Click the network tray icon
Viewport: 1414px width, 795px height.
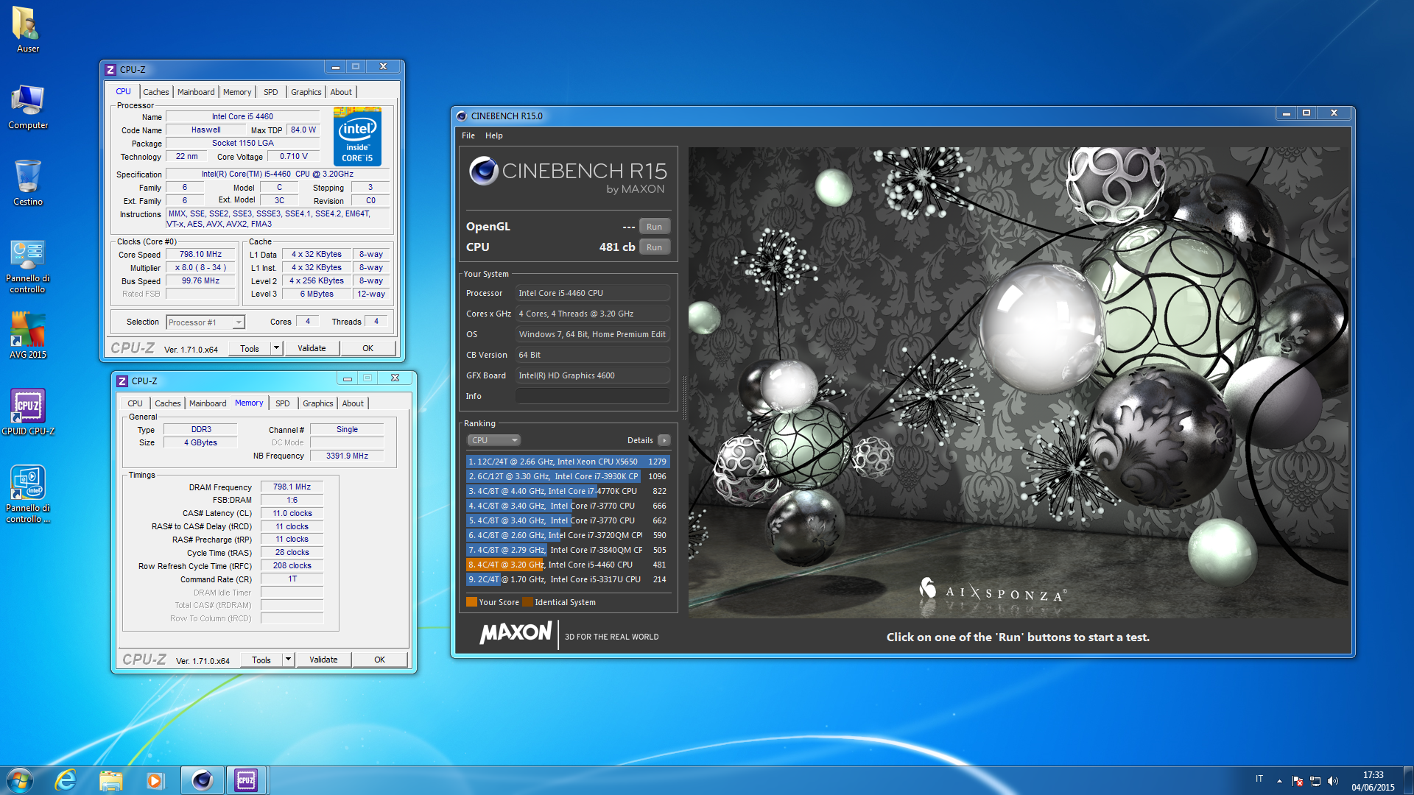(x=1315, y=781)
